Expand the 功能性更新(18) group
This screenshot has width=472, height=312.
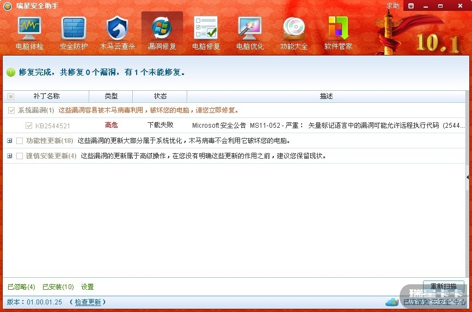[x=10, y=141]
